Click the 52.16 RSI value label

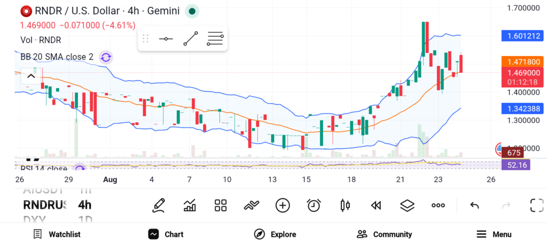click(515, 165)
